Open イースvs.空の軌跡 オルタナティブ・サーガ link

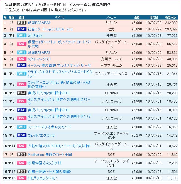click(59, 65)
